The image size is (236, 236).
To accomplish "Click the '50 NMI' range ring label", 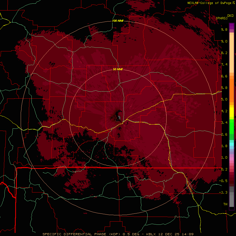I will coord(118,69).
